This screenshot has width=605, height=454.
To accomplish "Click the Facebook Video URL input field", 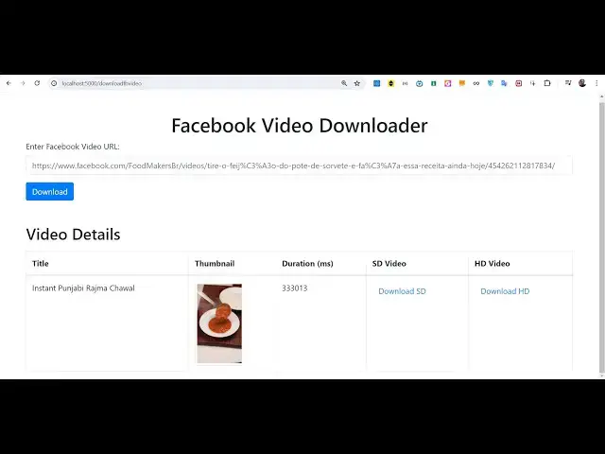I will [x=299, y=166].
